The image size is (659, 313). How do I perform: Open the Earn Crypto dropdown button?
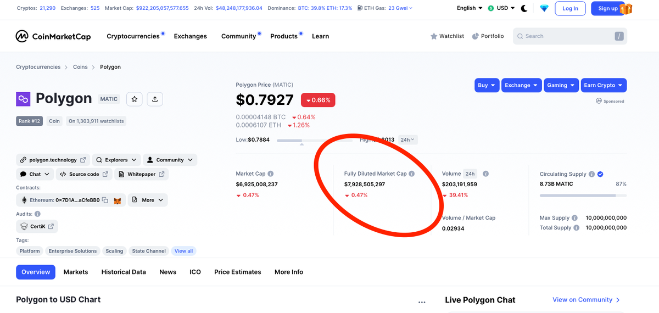coord(604,85)
